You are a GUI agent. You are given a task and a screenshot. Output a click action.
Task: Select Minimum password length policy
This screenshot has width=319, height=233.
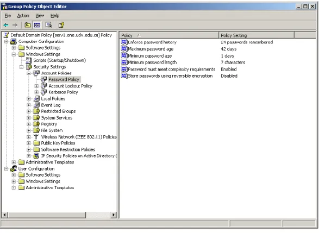coord(152,62)
